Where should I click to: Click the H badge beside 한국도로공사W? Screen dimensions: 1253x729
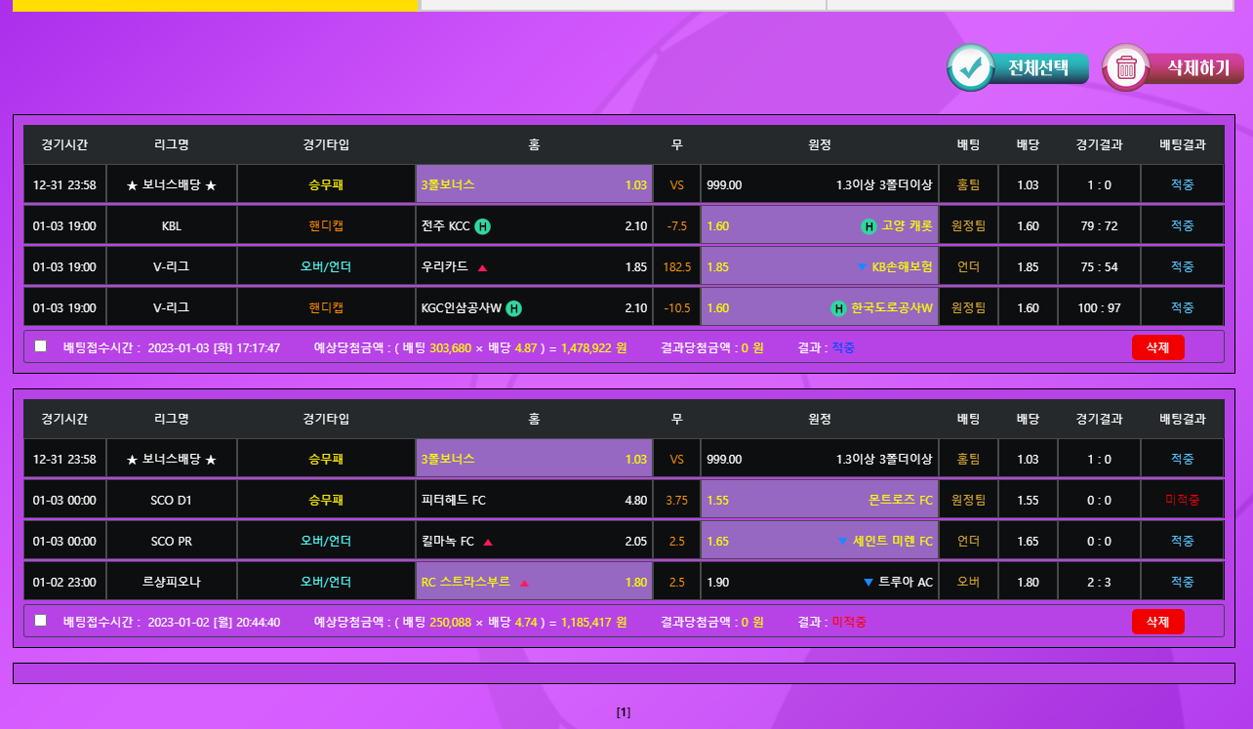point(838,308)
